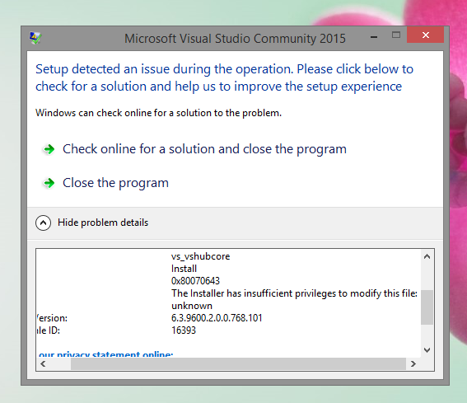Select the locale ID value 16393

[x=184, y=330]
